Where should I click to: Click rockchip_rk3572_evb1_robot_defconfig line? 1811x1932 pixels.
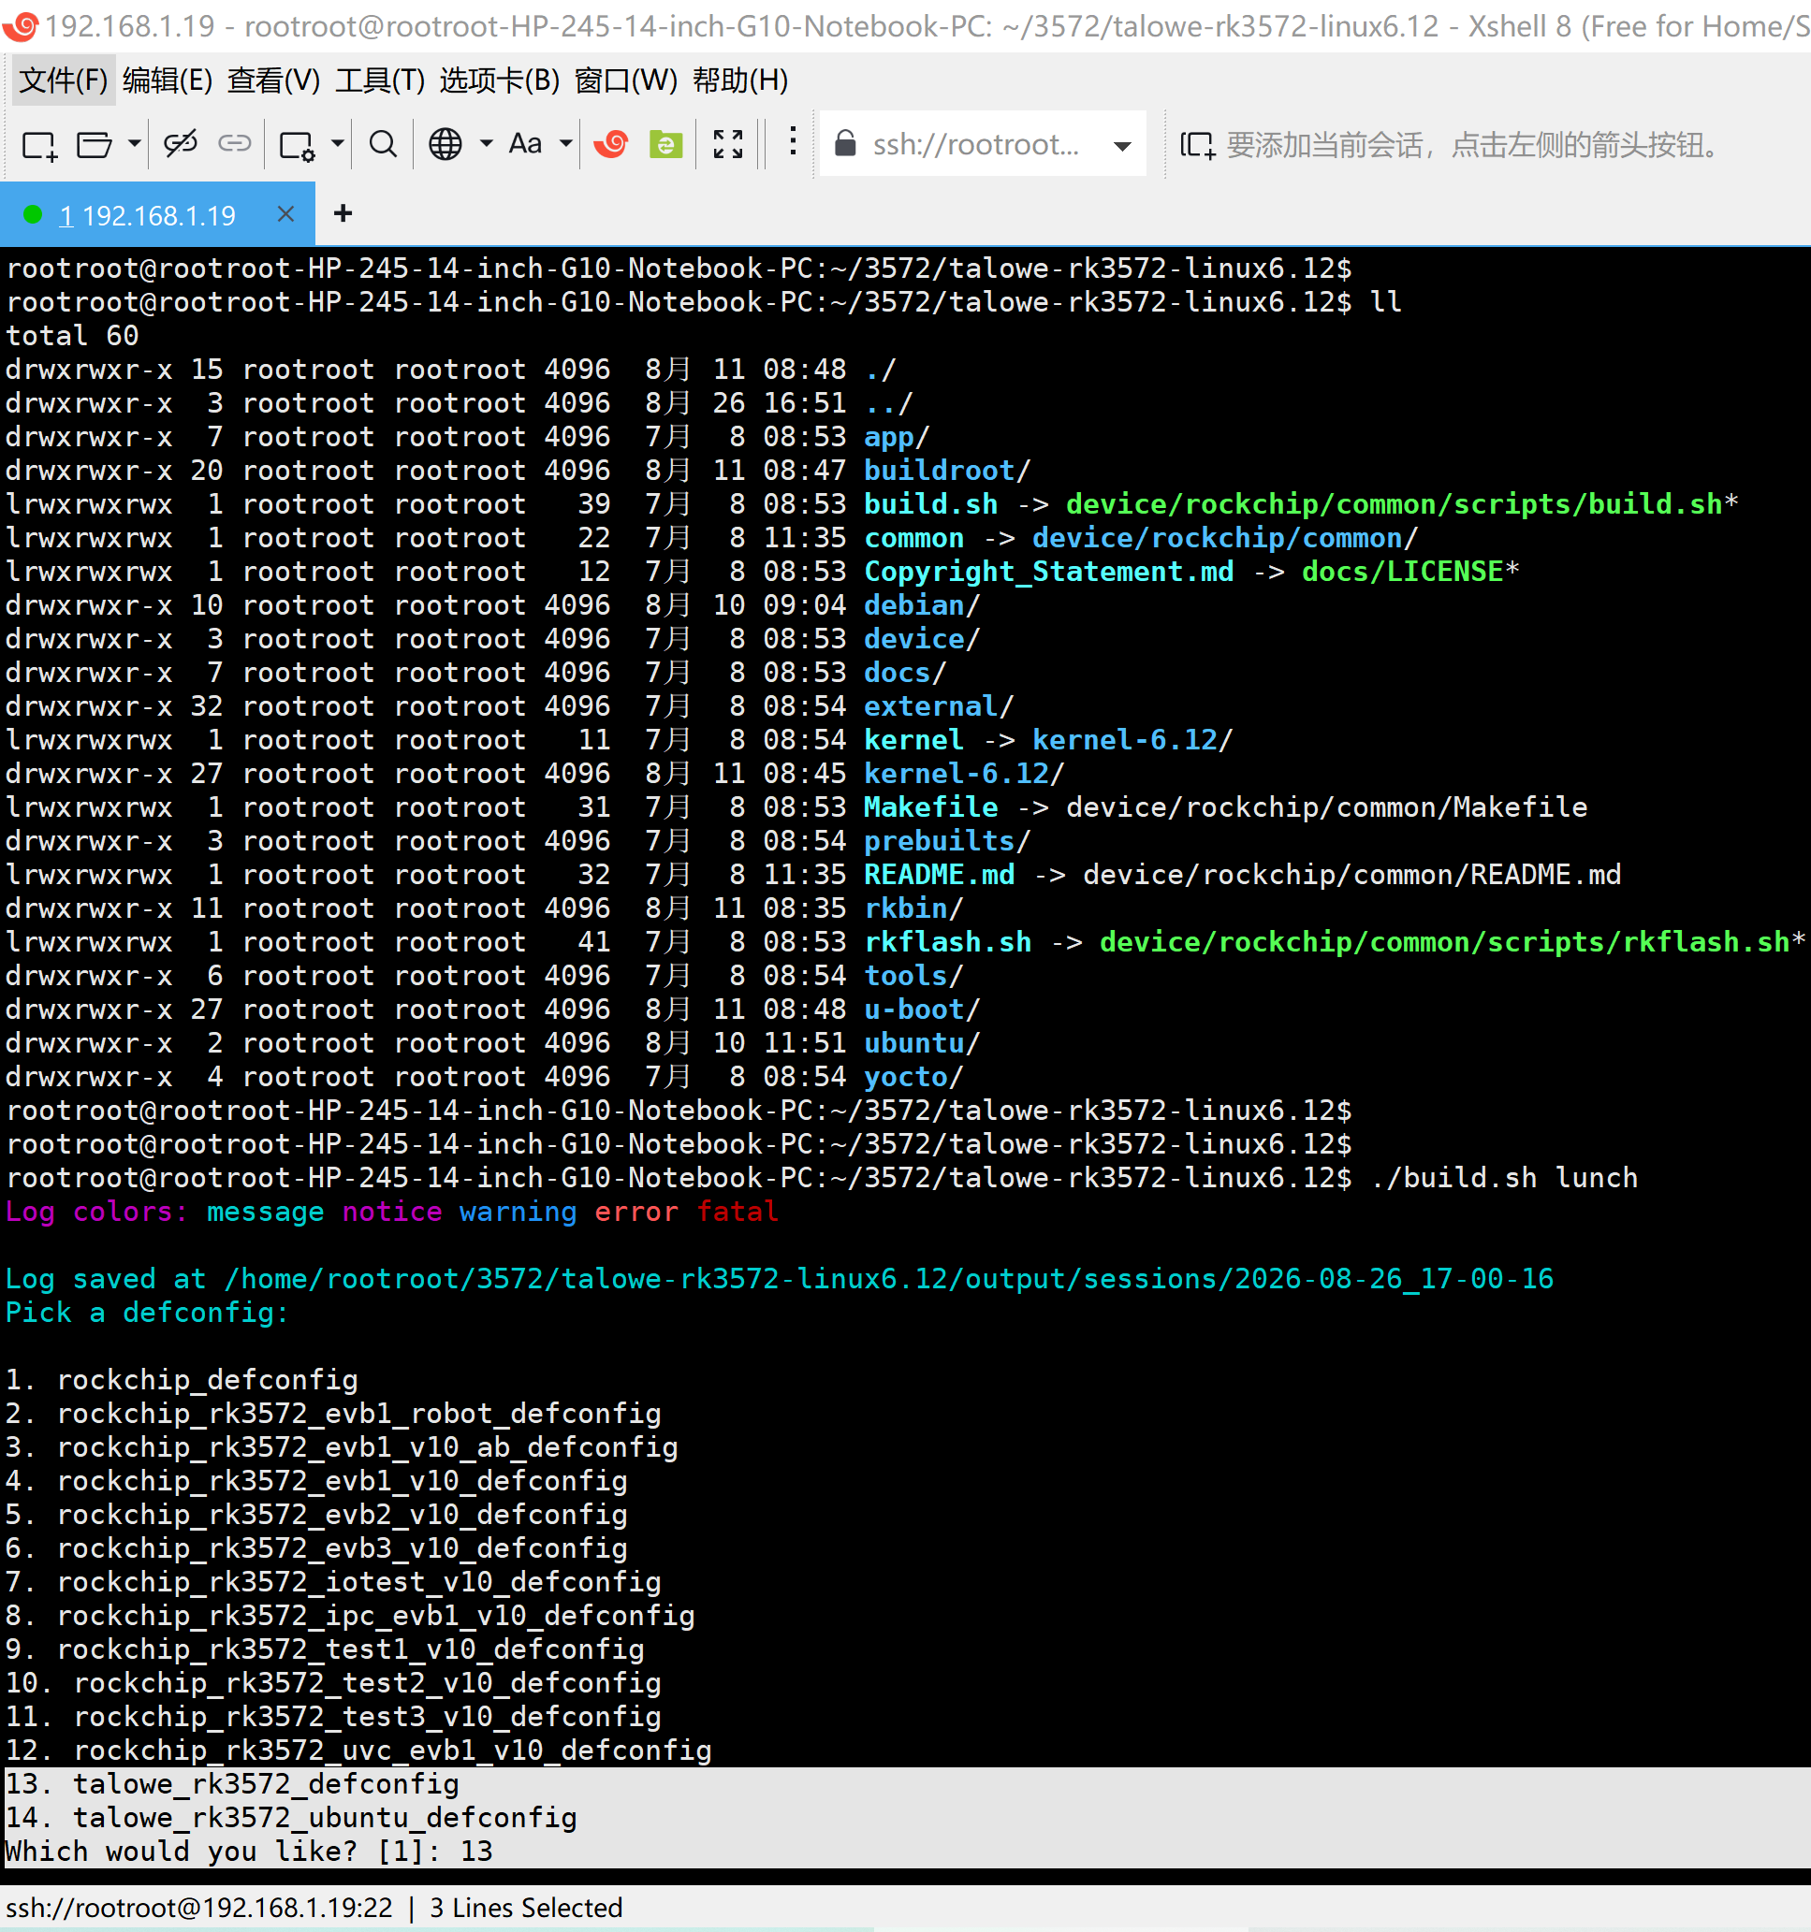333,1413
